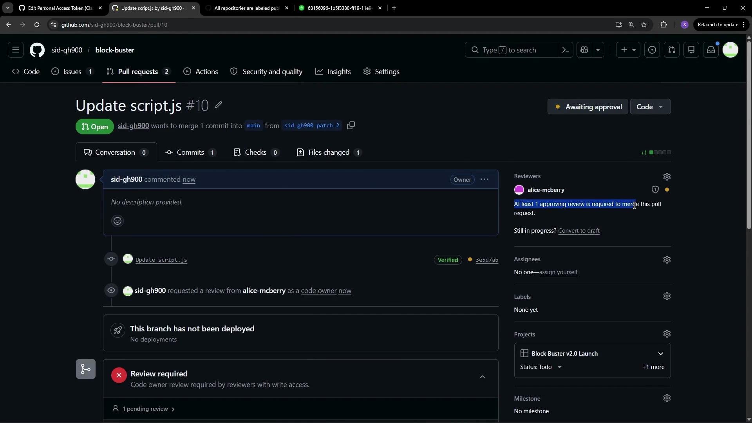Reload the page with browser refresh button
This screenshot has width=752, height=423.
pyautogui.click(x=37, y=25)
